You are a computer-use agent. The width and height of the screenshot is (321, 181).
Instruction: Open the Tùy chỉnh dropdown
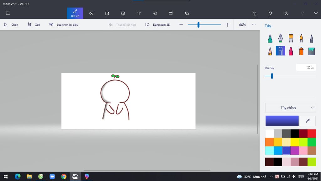[x=291, y=108]
